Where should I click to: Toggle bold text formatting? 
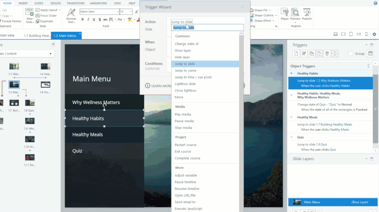(82, 20)
